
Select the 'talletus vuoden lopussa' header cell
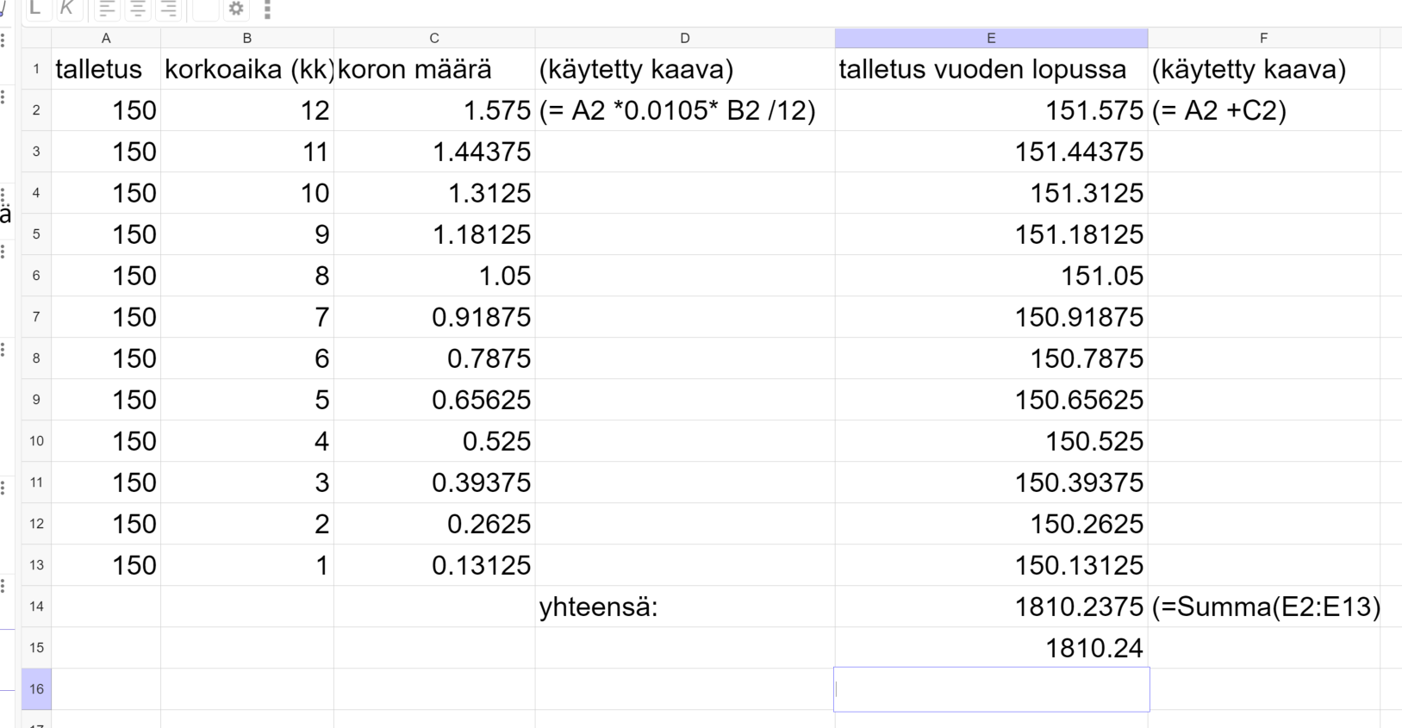(x=992, y=69)
